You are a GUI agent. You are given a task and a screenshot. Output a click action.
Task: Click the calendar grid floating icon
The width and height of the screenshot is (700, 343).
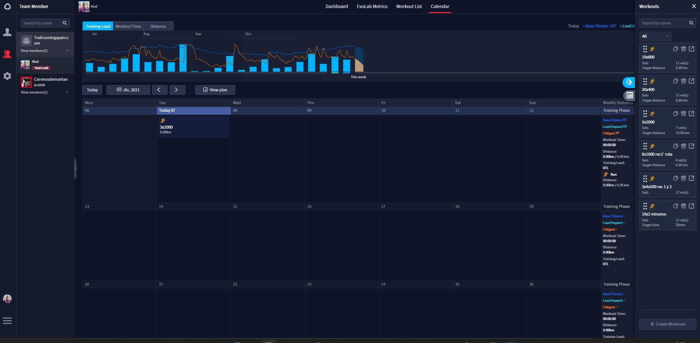(629, 95)
